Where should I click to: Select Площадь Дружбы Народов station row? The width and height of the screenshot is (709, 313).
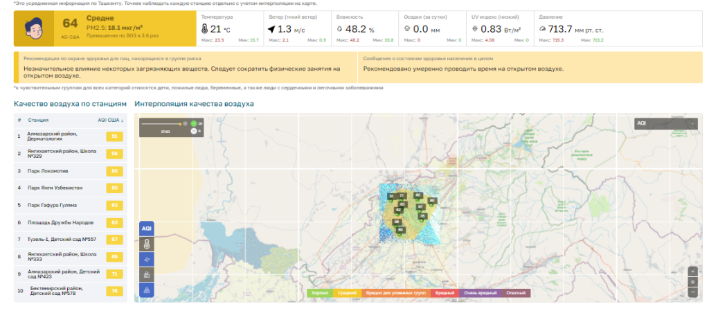coord(69,222)
